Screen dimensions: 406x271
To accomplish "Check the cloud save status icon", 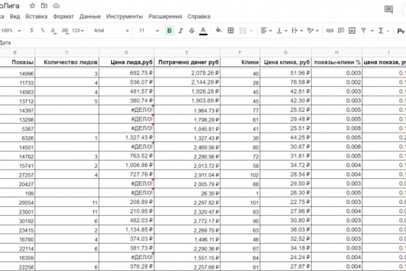I will pos(56,6).
